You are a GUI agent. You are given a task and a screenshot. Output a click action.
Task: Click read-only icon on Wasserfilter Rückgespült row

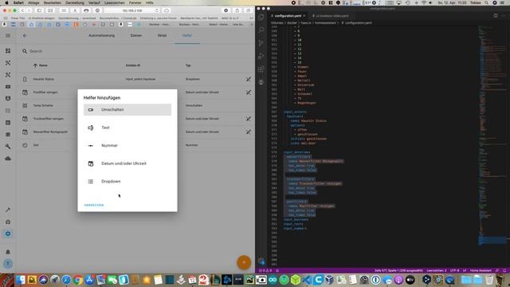(248, 132)
